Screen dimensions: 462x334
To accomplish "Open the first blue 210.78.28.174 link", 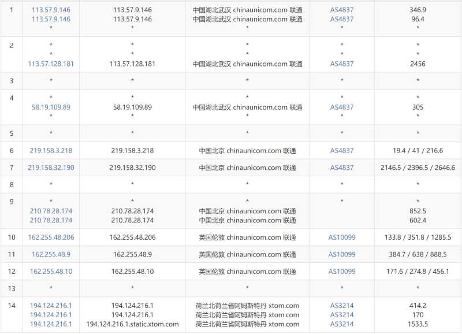I will [51, 211].
